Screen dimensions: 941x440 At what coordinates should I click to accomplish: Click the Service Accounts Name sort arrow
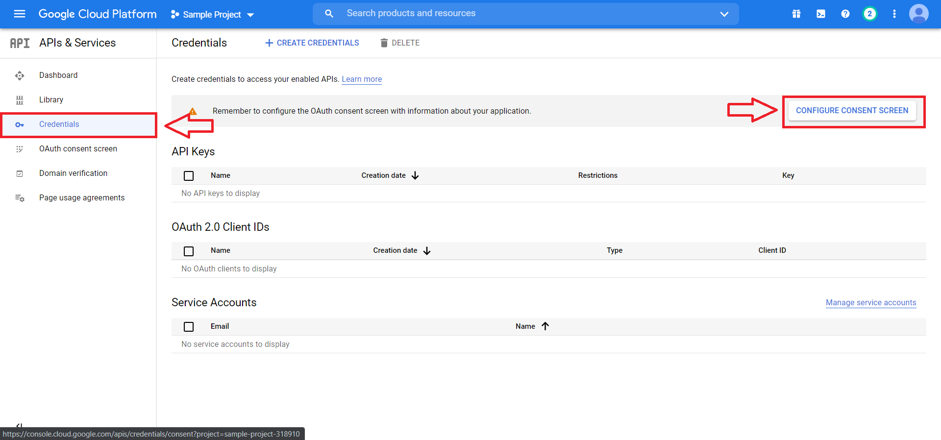tap(545, 326)
